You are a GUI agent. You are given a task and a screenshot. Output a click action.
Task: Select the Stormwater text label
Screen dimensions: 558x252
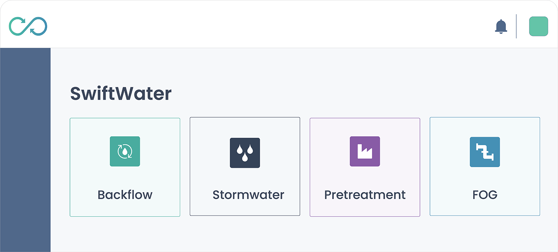pyautogui.click(x=248, y=195)
